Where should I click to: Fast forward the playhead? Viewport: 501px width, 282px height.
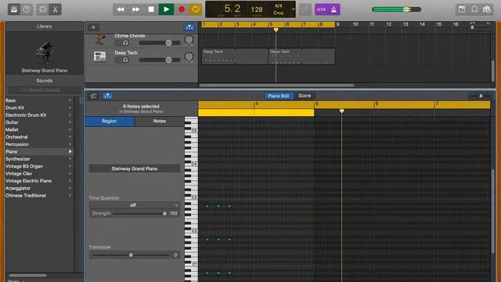pos(135,9)
